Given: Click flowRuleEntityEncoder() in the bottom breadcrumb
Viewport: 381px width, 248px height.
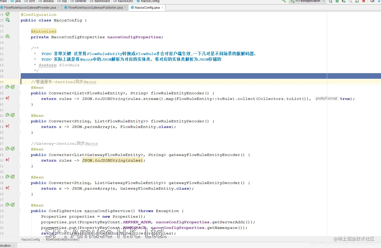Looking at the screenshot, I should click(63, 240).
